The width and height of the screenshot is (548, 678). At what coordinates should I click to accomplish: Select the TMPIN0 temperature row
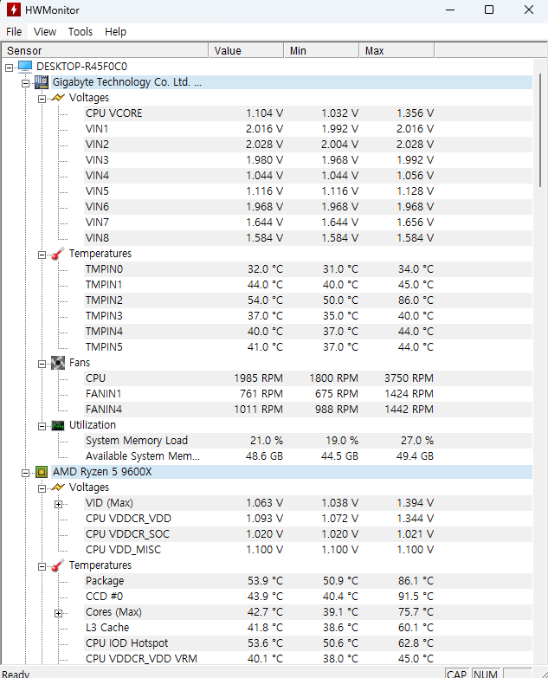tap(308, 269)
